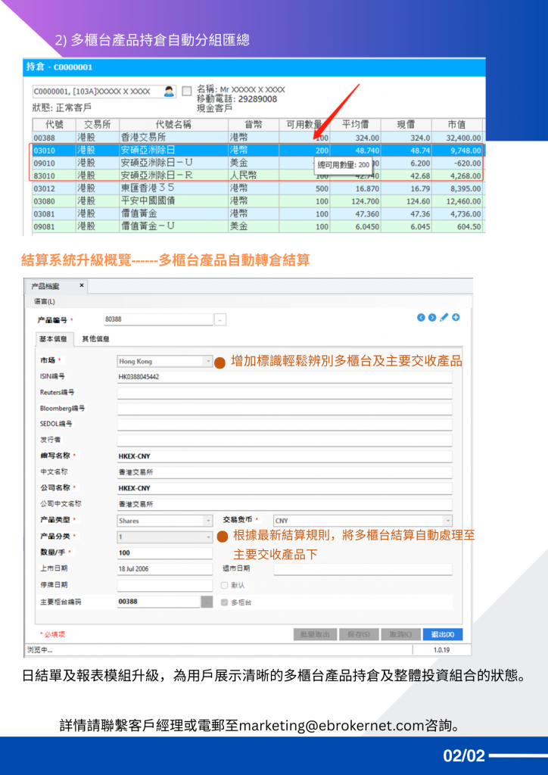Switch to the 其他信息 tab
This screenshot has width=548, height=775.
96,339
